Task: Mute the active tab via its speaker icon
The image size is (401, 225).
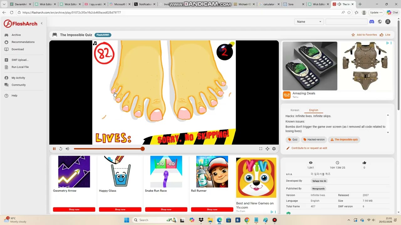Action: (339, 4)
